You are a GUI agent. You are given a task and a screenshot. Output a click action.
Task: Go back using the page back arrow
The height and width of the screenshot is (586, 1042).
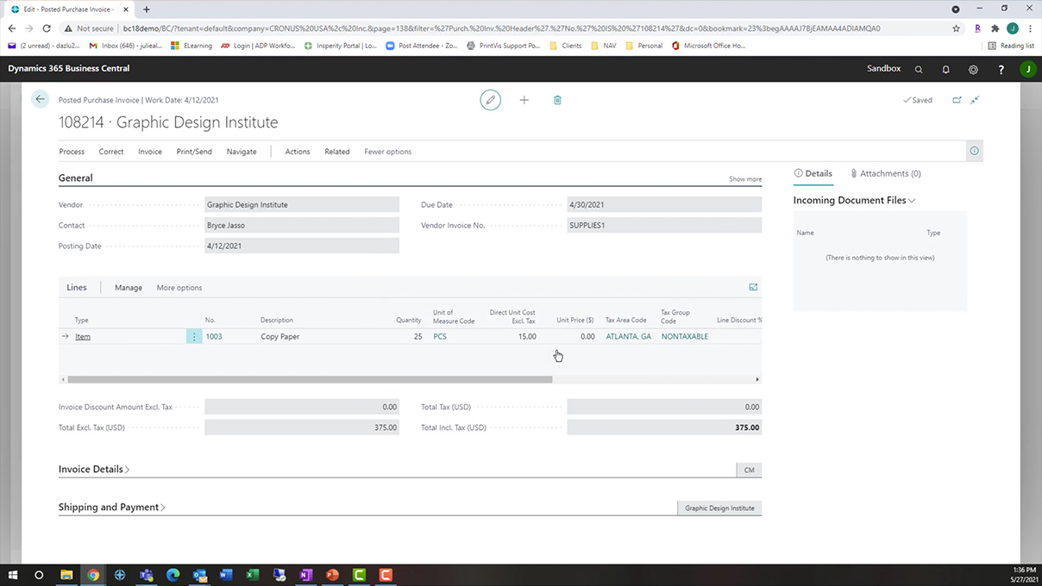[40, 99]
